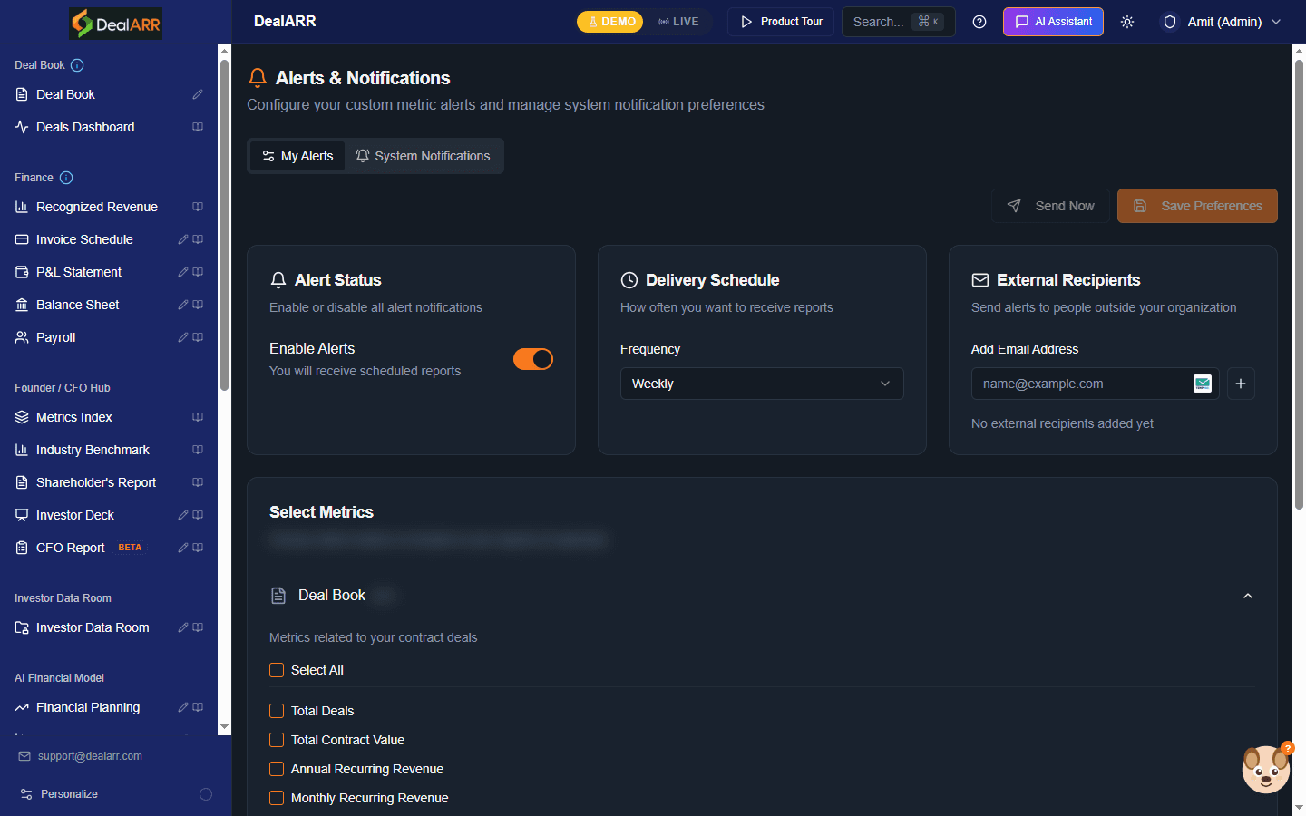Click the sidebar scroll up arrow
The width and height of the screenshot is (1306, 816).
coord(224,51)
